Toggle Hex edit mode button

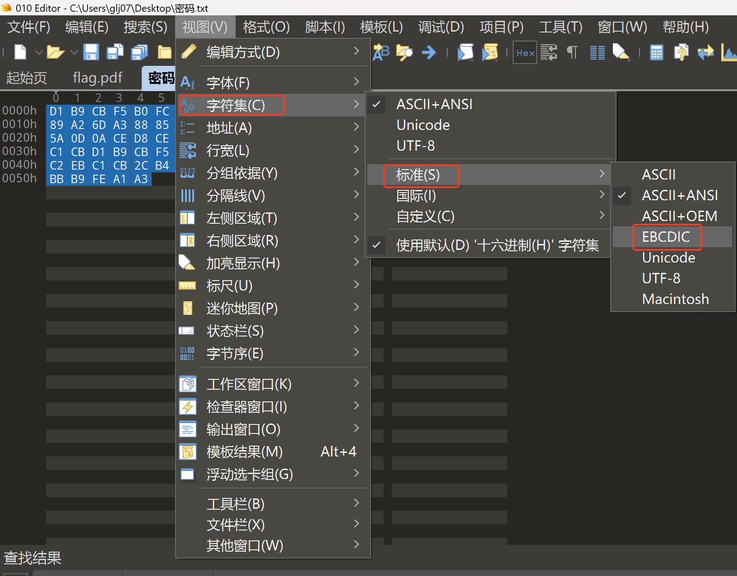coord(525,53)
